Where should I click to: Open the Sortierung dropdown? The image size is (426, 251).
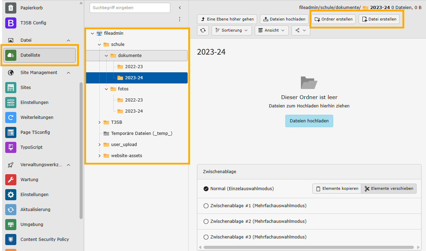tap(232, 30)
